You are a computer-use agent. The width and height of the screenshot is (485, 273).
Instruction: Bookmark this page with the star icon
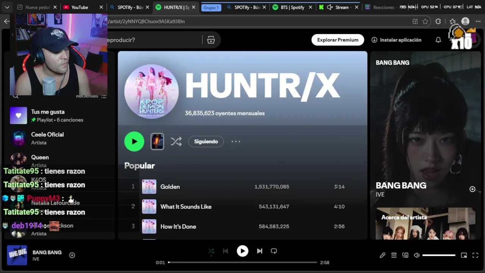click(425, 22)
